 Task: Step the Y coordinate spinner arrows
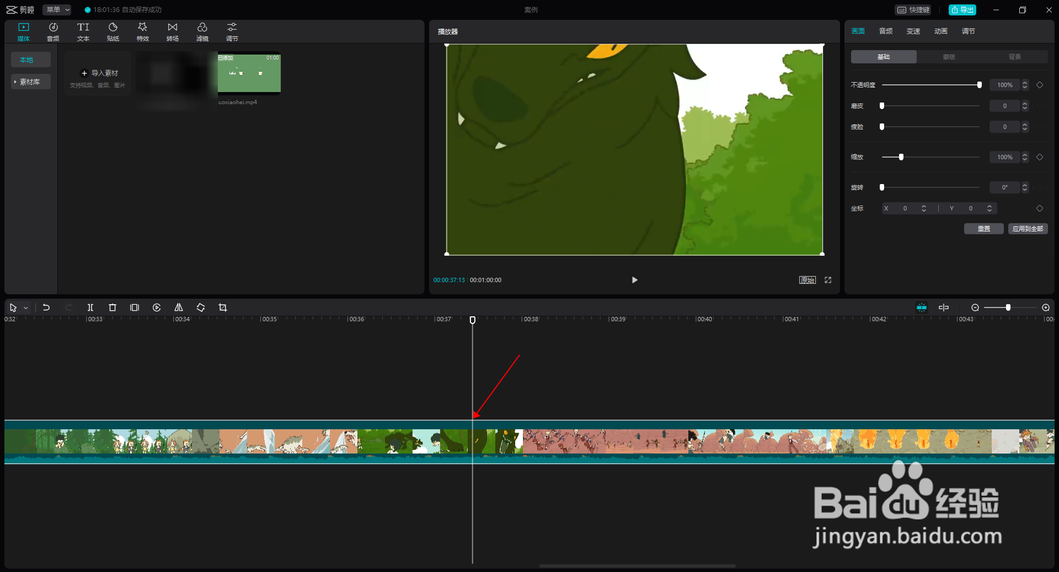990,208
